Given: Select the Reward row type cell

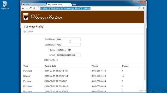Looking at the screenshot, I should click(x=27, y=76).
